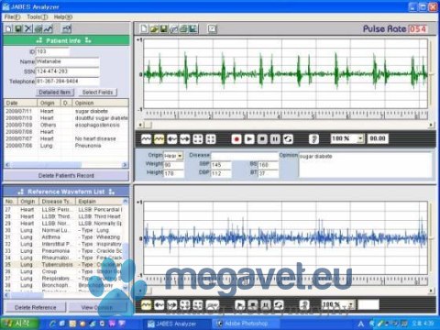
Task: Open the Tools menu
Action: point(38,17)
